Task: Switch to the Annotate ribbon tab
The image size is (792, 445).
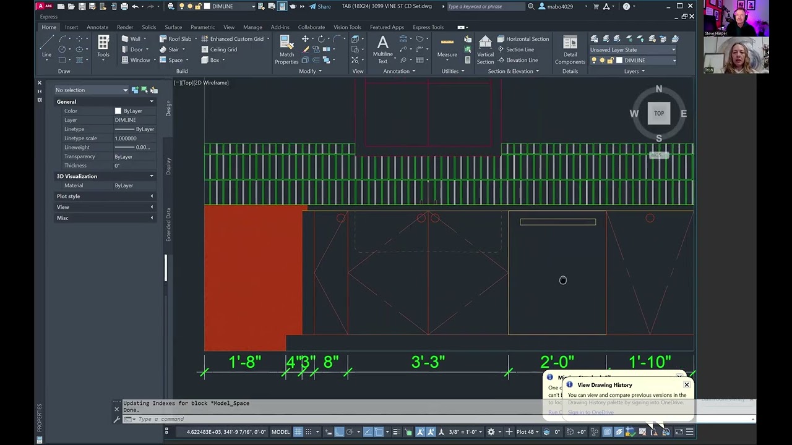Action: tap(97, 27)
